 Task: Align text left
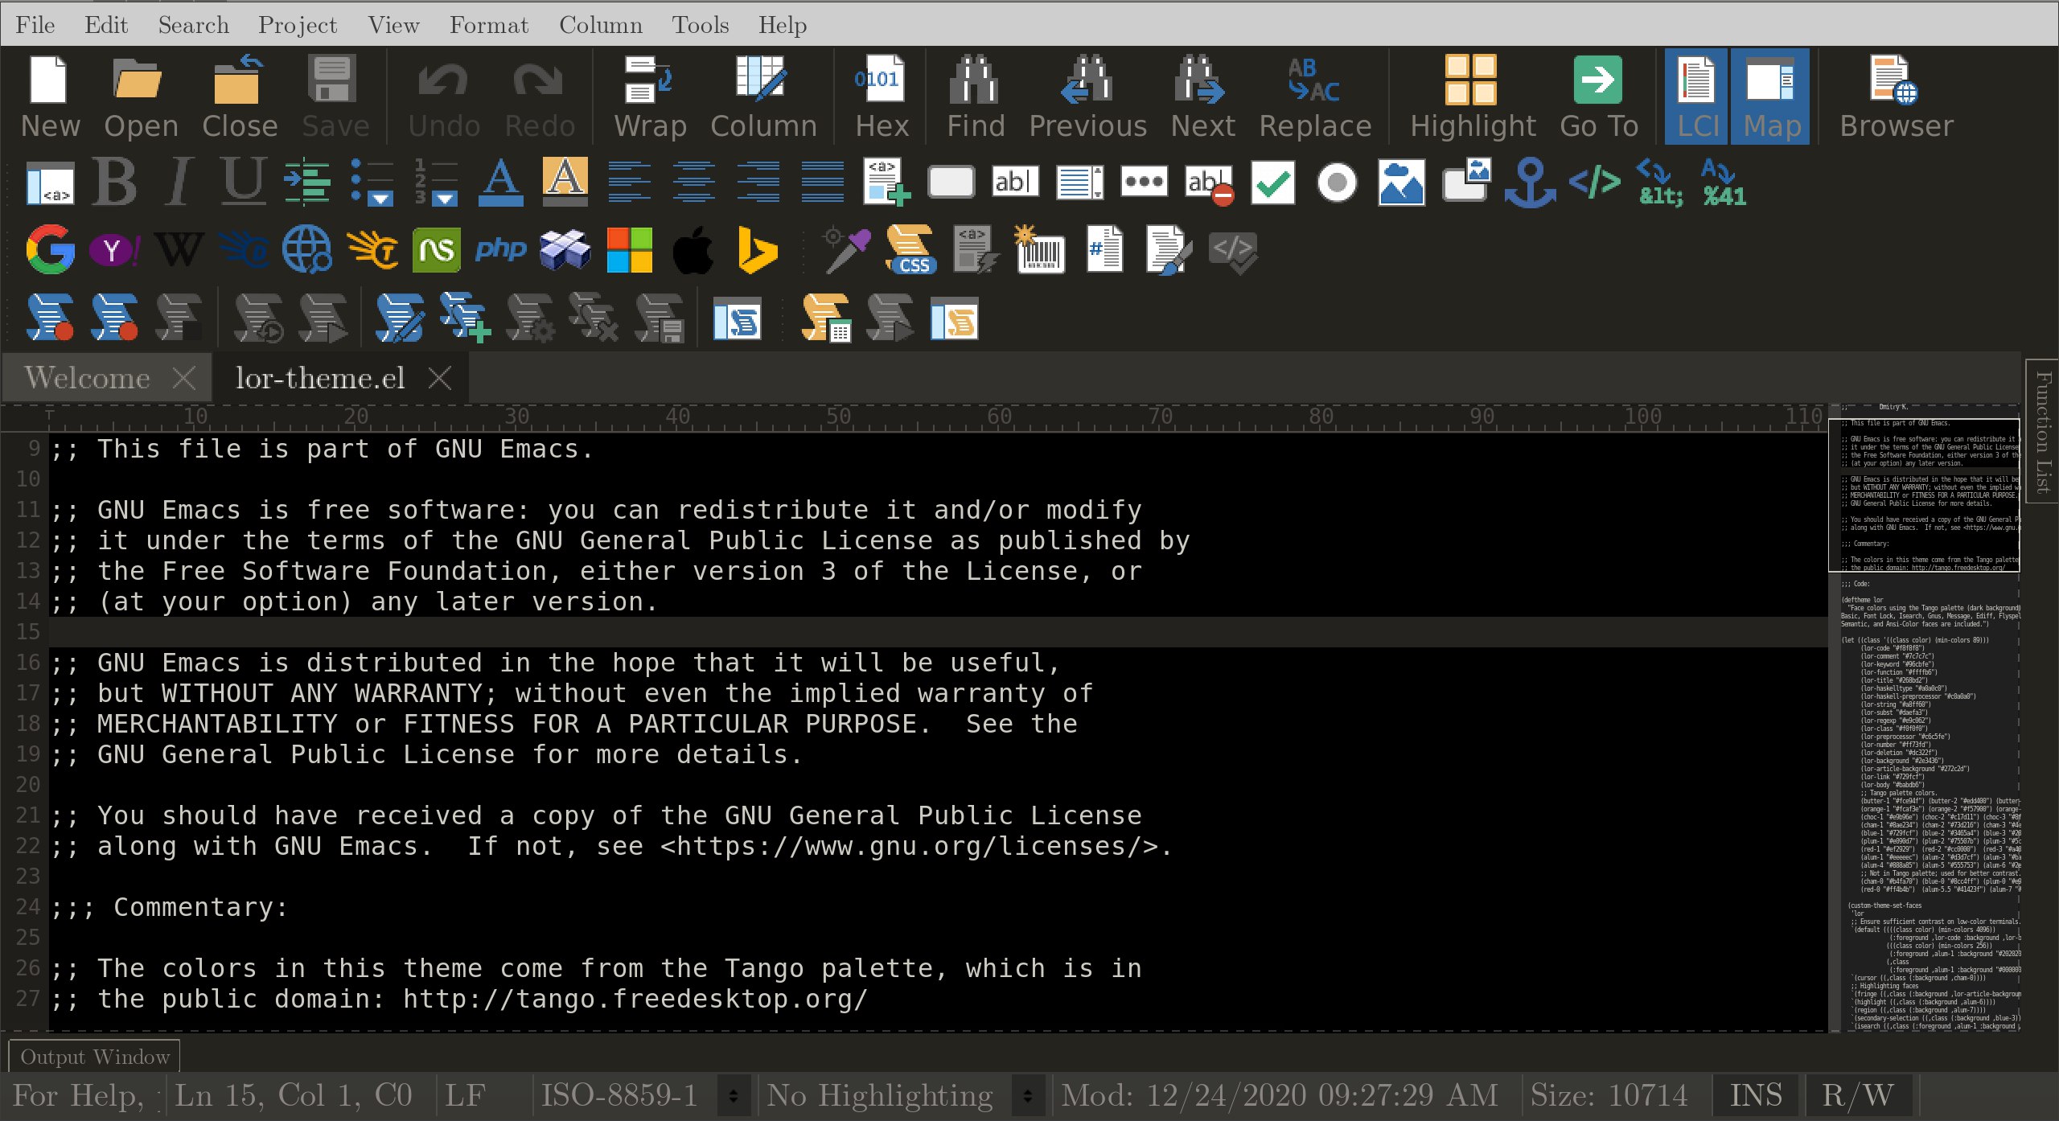629,182
